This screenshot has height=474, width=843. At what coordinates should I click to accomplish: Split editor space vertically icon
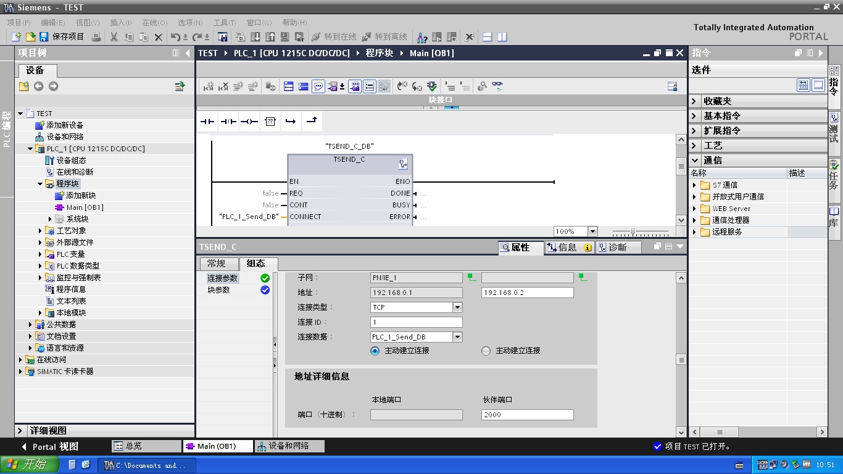502,37
